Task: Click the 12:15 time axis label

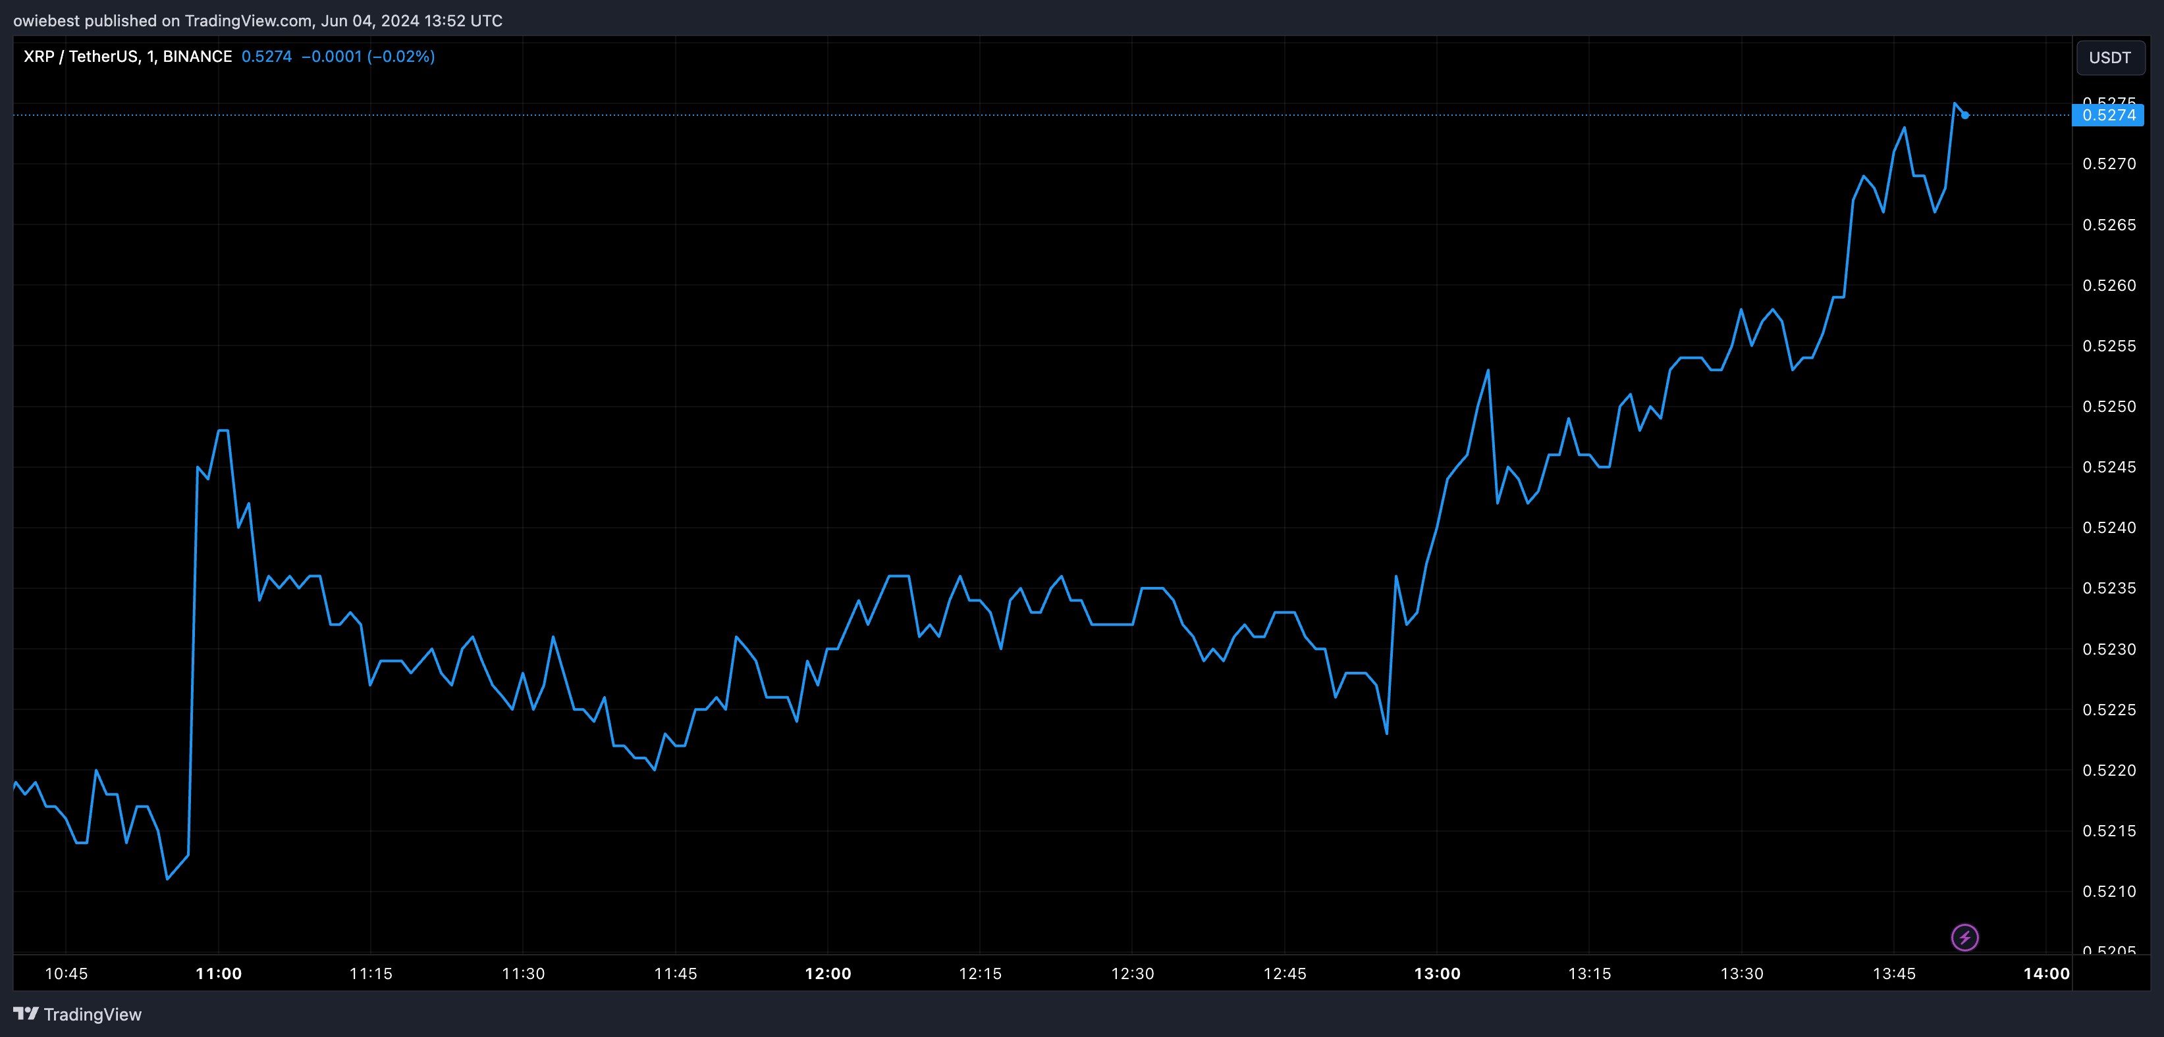Action: pos(979,973)
